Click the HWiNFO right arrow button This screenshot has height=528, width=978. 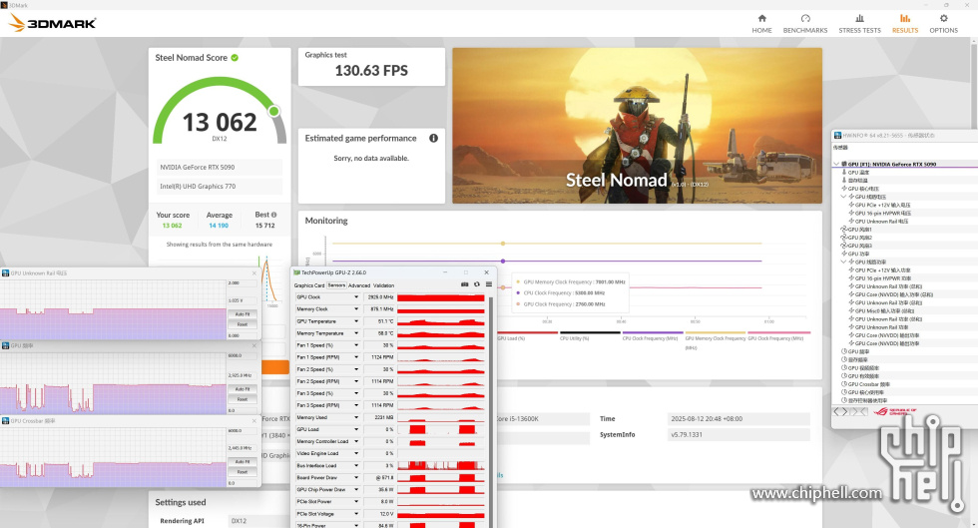pyautogui.click(x=845, y=411)
